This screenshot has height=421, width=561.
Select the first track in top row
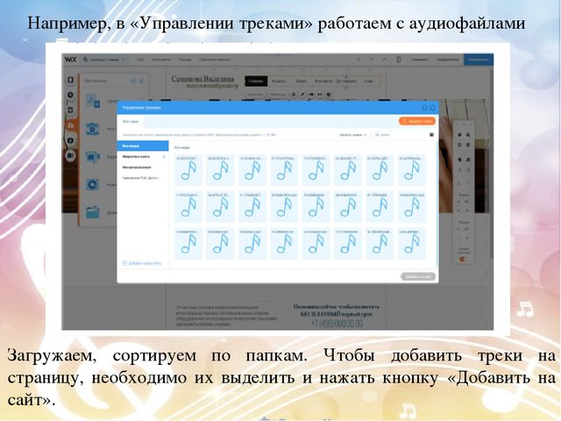click(x=188, y=169)
